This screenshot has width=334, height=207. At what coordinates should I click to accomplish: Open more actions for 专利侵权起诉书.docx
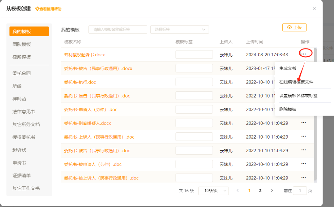pyautogui.click(x=304, y=54)
